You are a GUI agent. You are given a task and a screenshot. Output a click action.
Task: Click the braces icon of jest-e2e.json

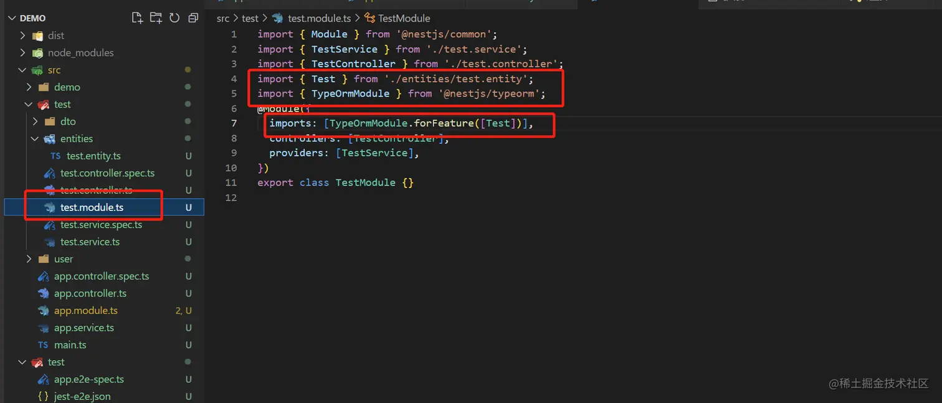(x=43, y=396)
